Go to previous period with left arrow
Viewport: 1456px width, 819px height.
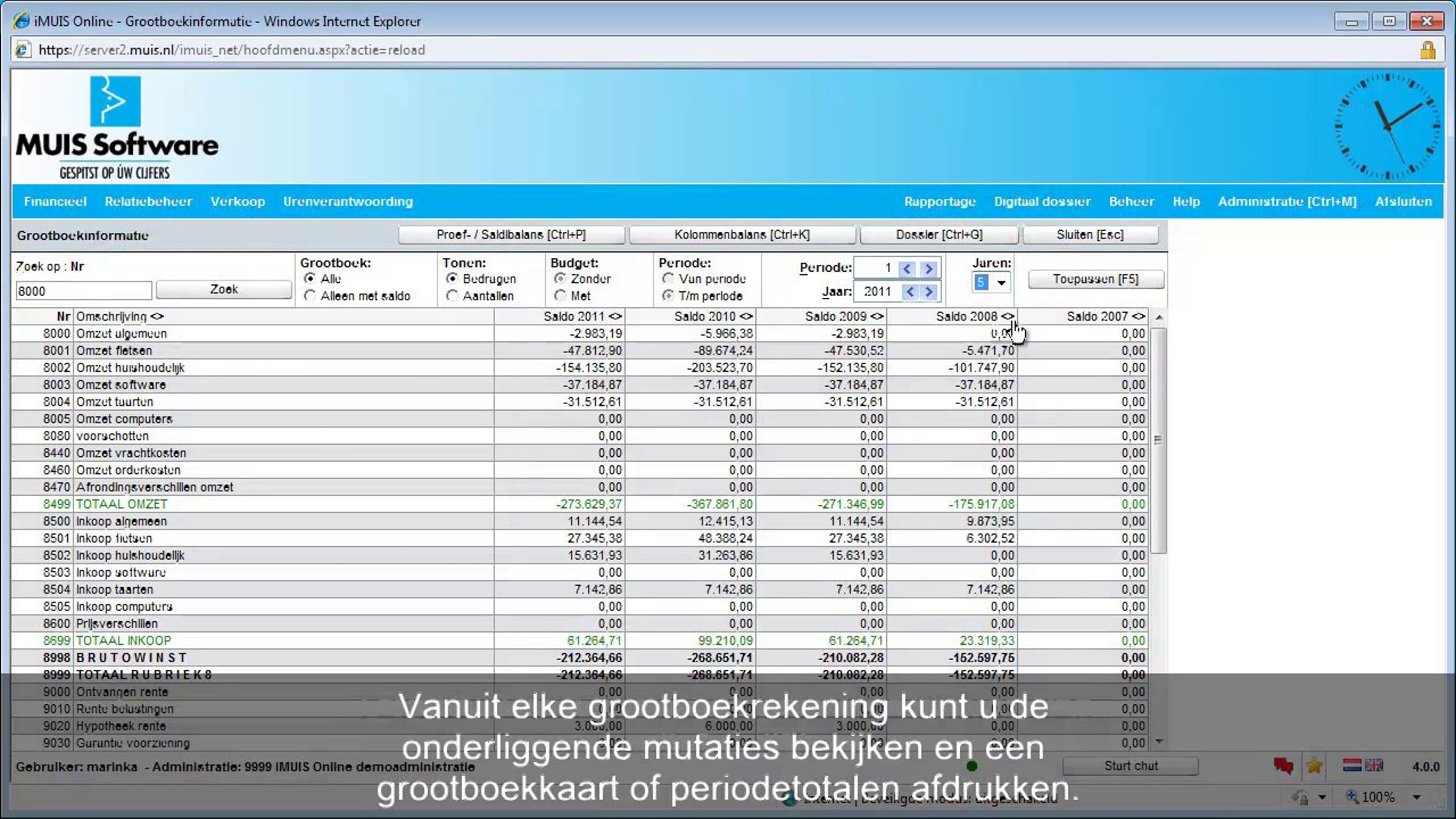pos(907,269)
